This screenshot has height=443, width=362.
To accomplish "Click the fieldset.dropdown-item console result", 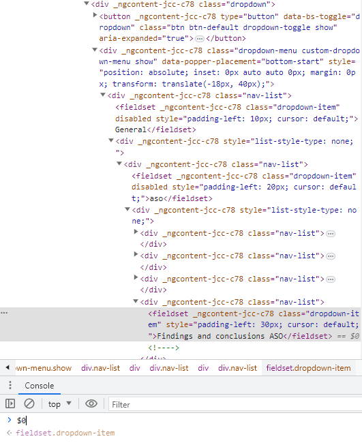I will 65,433.
